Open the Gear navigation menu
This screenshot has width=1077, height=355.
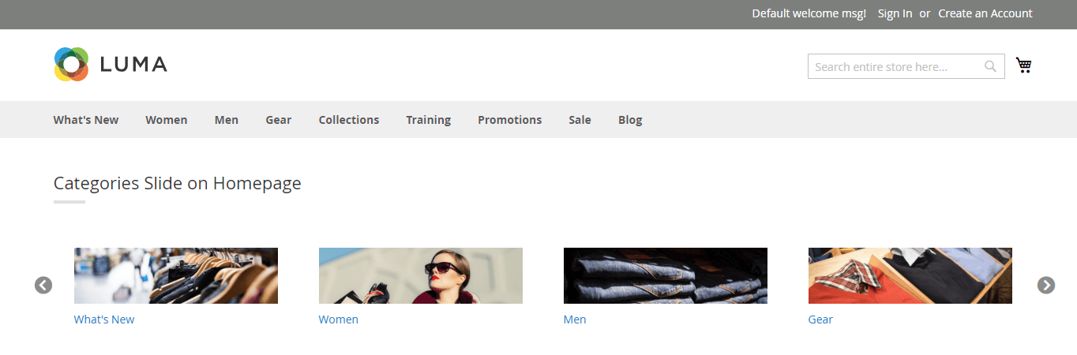point(279,120)
